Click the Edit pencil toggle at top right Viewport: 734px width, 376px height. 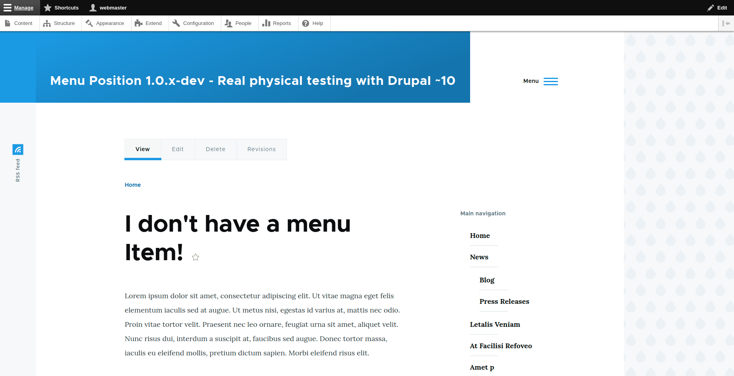pyautogui.click(x=717, y=8)
